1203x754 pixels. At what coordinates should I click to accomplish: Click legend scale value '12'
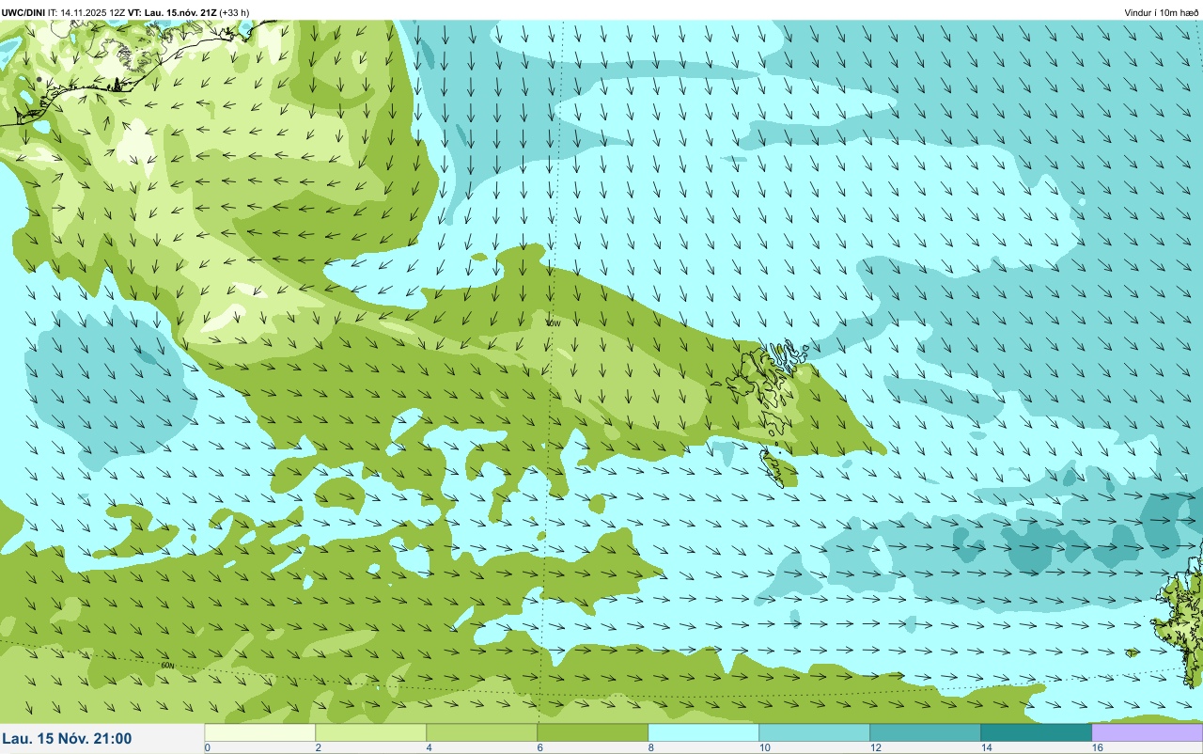click(x=875, y=747)
